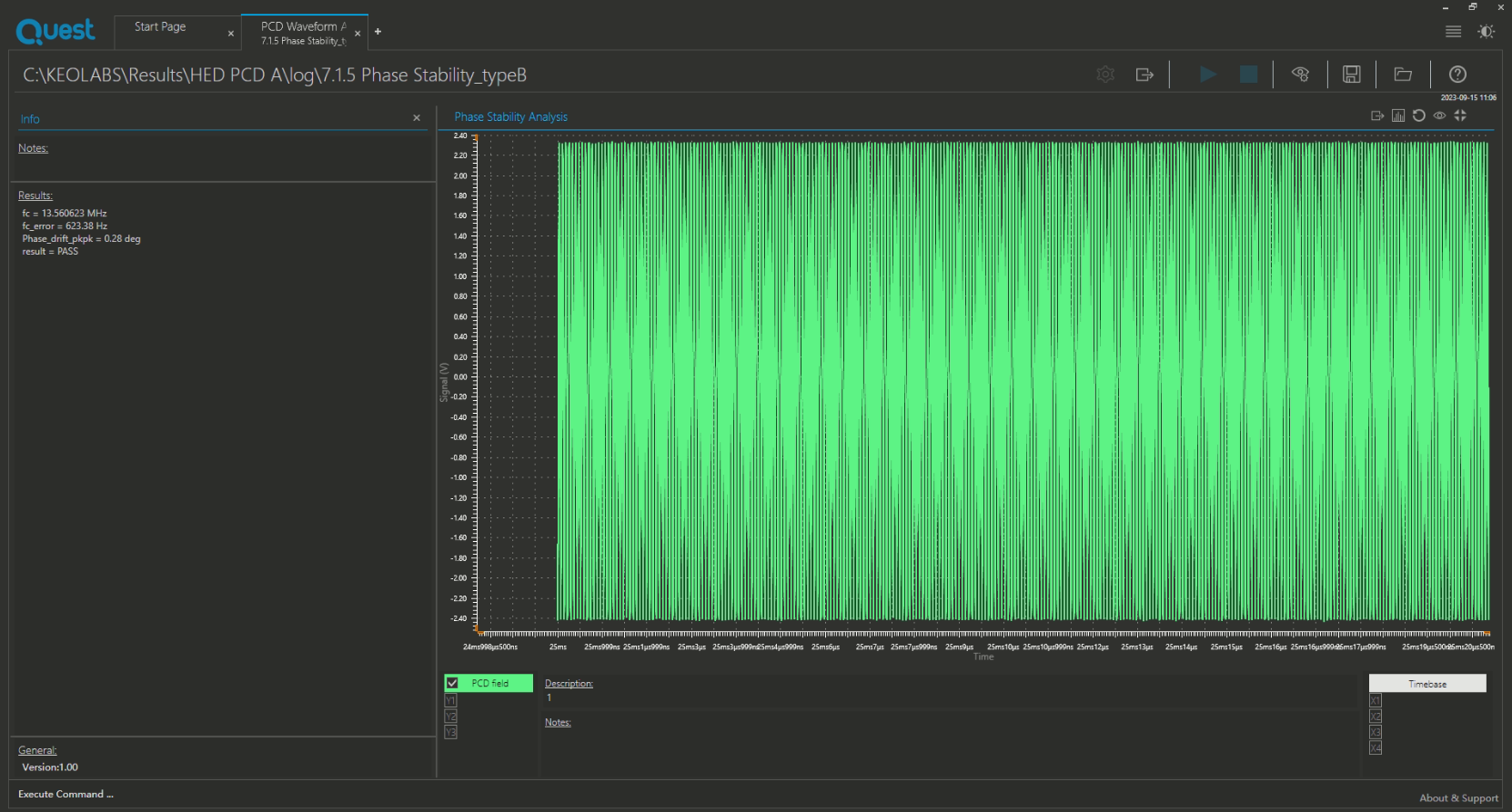
Task: Click the export icon in main toolbar
Action: (1144, 75)
